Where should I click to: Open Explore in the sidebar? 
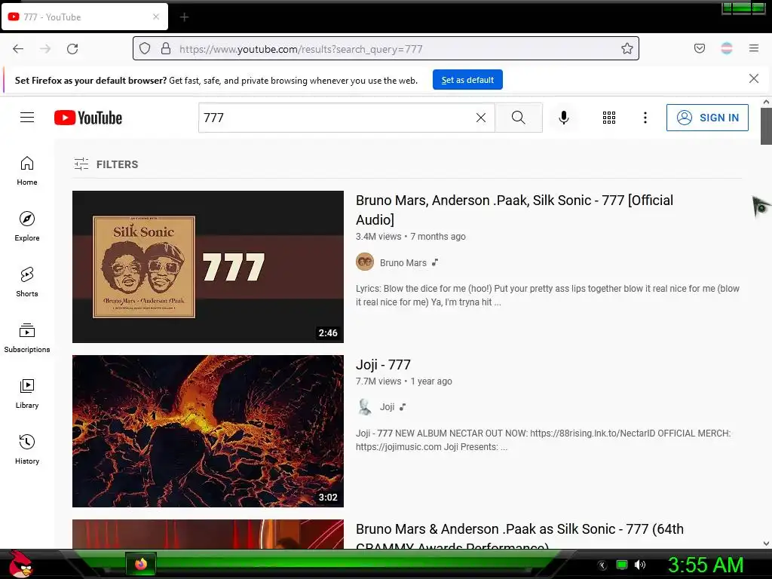point(27,226)
